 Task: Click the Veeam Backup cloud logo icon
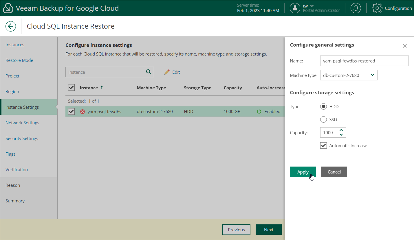(x=8, y=8)
